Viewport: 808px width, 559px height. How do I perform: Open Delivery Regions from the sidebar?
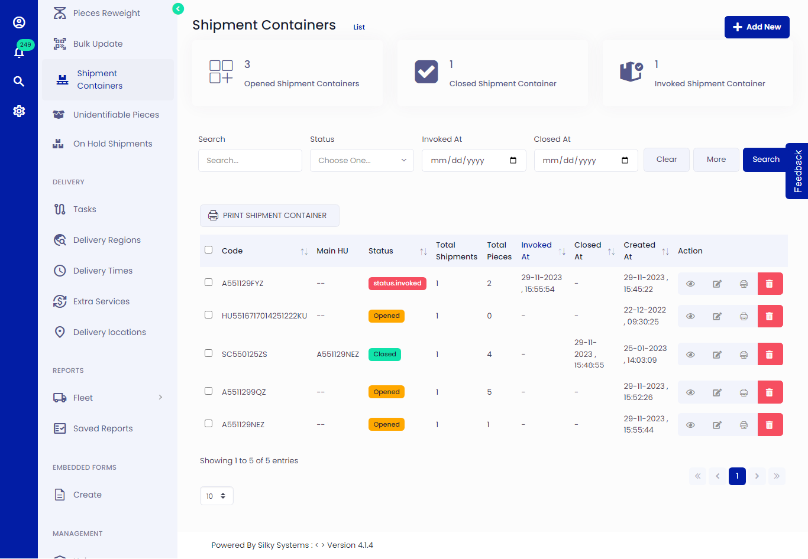(106, 240)
